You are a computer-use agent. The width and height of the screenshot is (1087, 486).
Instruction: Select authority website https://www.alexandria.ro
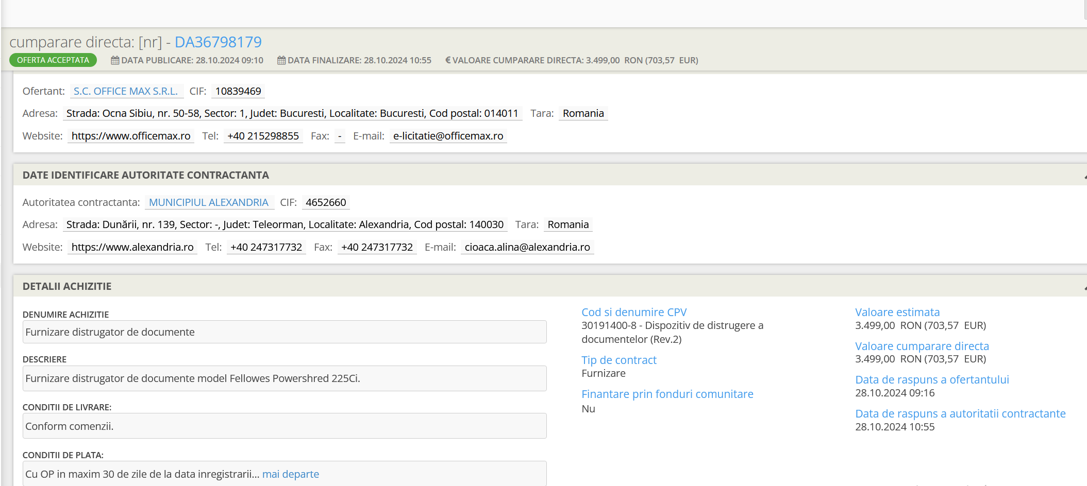(x=132, y=247)
